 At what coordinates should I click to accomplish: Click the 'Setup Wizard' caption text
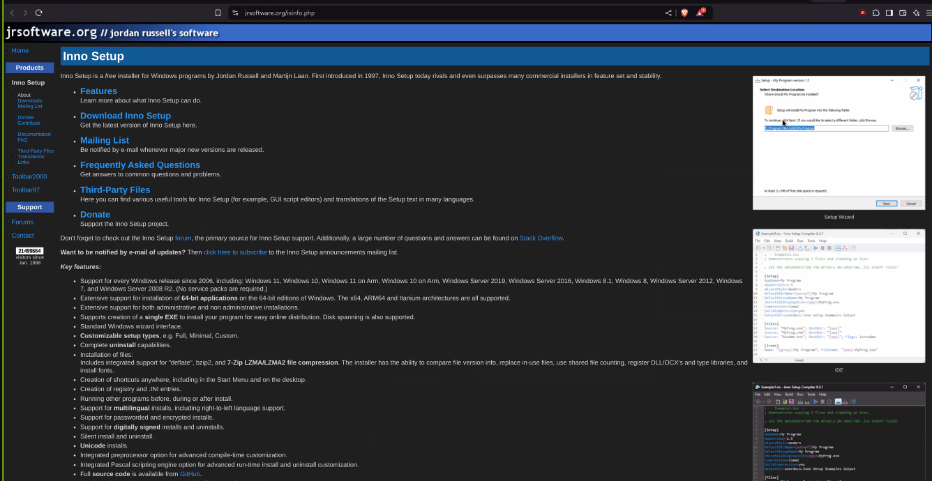839,217
